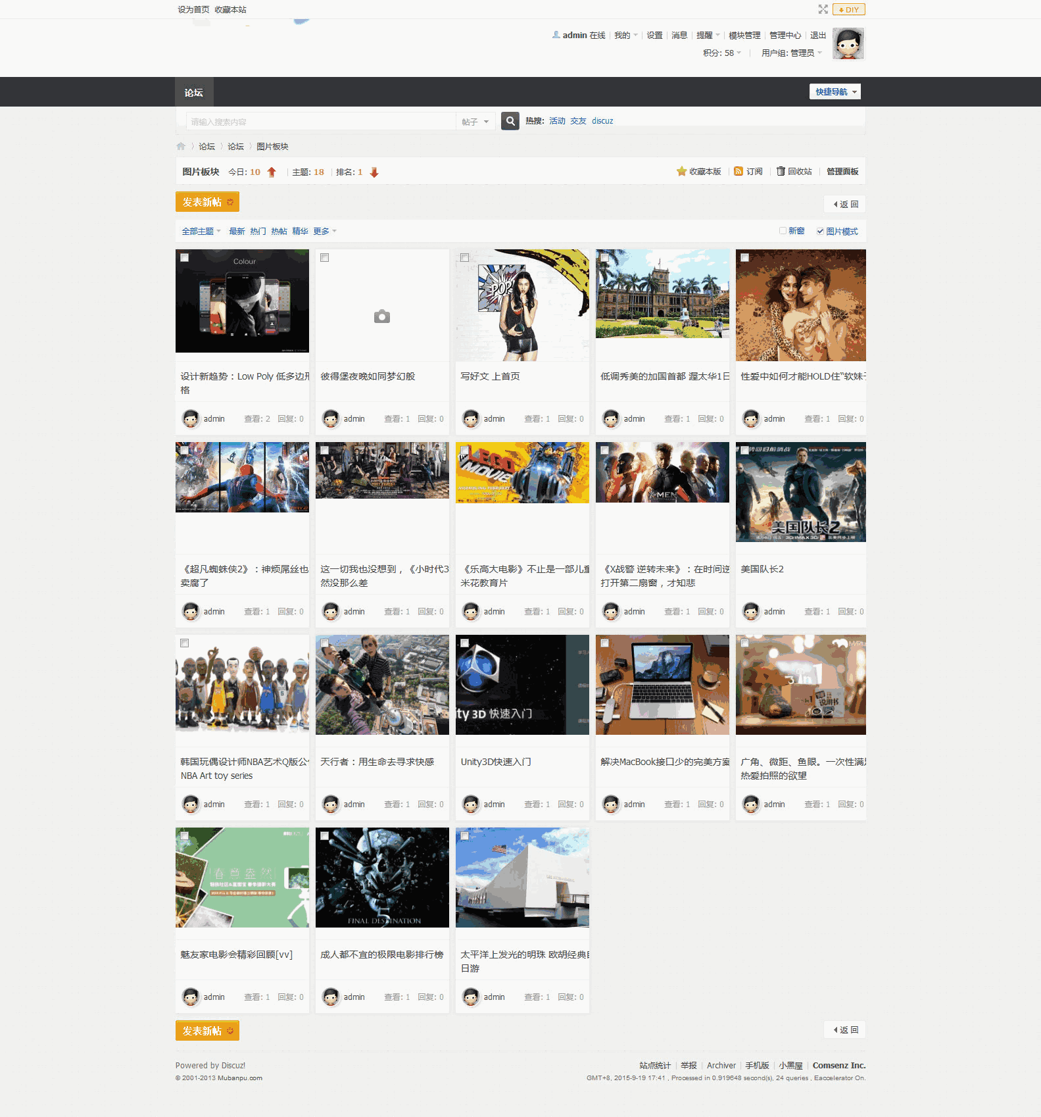Click admin avatar under 美国队长2 post
The height and width of the screenshot is (1117, 1041).
pos(751,611)
